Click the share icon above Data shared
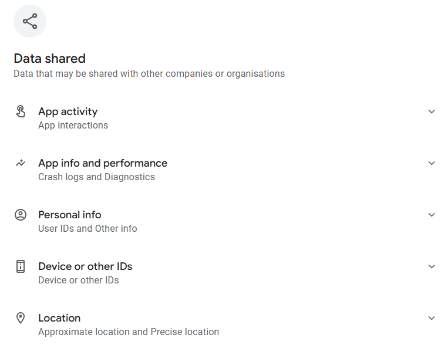The image size is (448, 355). pos(29,22)
